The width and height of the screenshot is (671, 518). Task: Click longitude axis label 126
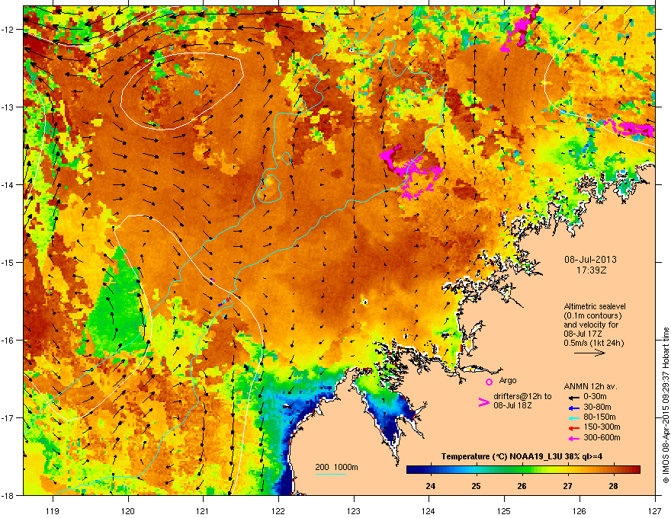(579, 510)
